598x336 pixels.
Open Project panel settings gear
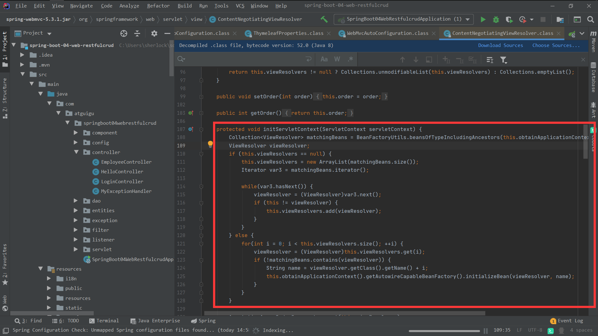tap(154, 33)
